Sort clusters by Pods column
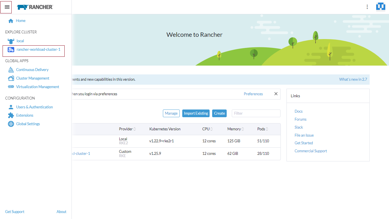This screenshot has height=219, width=389. tap(267, 129)
